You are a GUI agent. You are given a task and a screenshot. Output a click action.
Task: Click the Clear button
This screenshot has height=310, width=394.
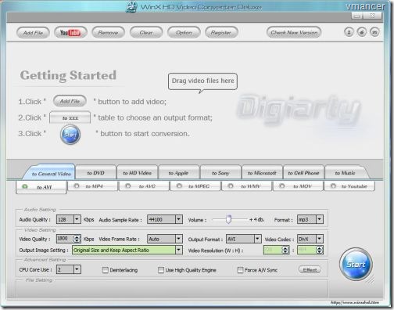tap(146, 33)
